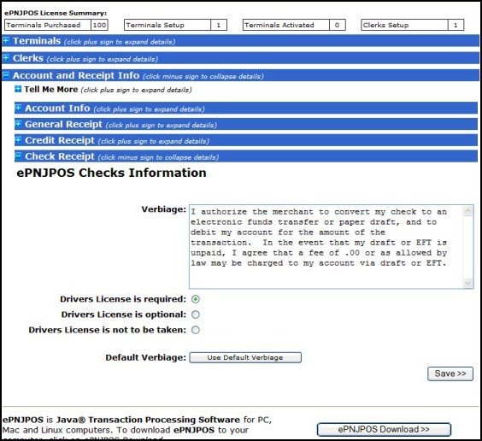Click the Clerks header title
482x441 pixels.
(28, 58)
